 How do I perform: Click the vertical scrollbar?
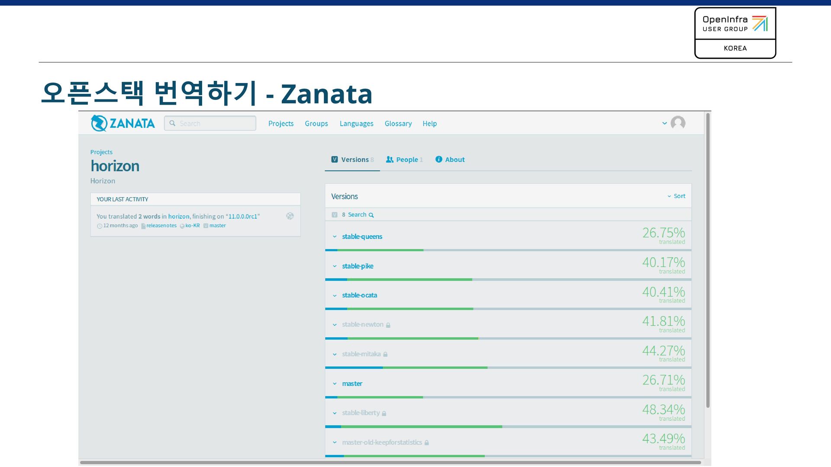[708, 260]
